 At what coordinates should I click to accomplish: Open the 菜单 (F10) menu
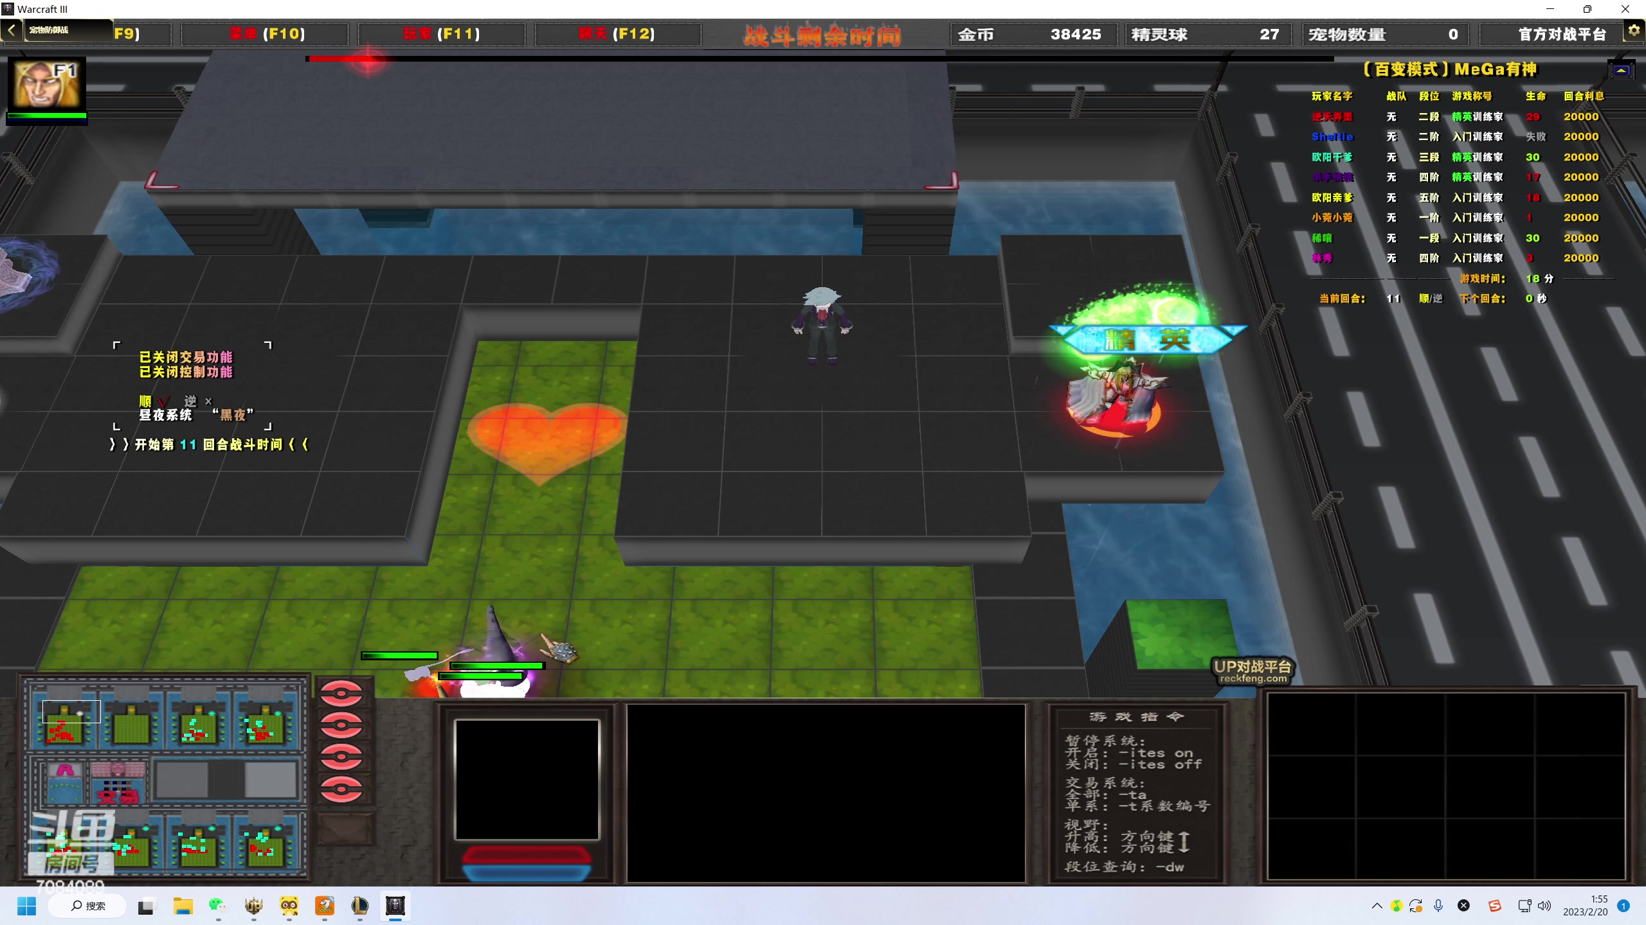[x=265, y=34]
